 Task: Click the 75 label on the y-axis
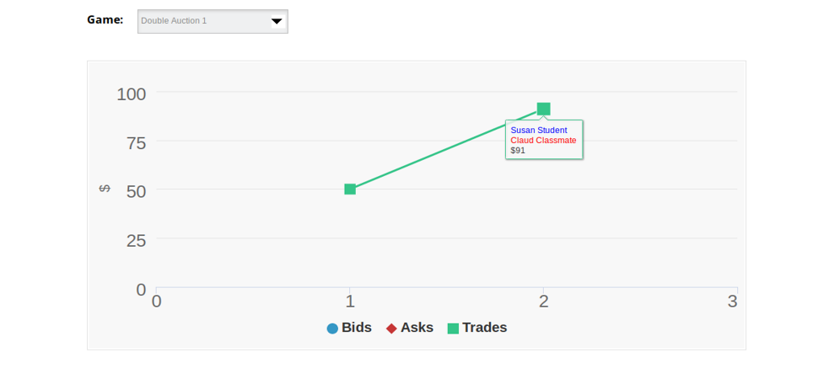coord(137,143)
